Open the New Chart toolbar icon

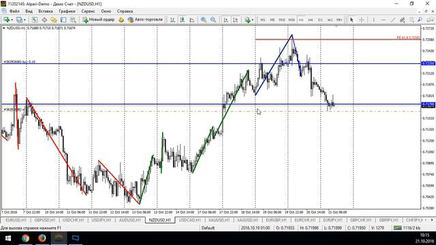tap(6, 20)
